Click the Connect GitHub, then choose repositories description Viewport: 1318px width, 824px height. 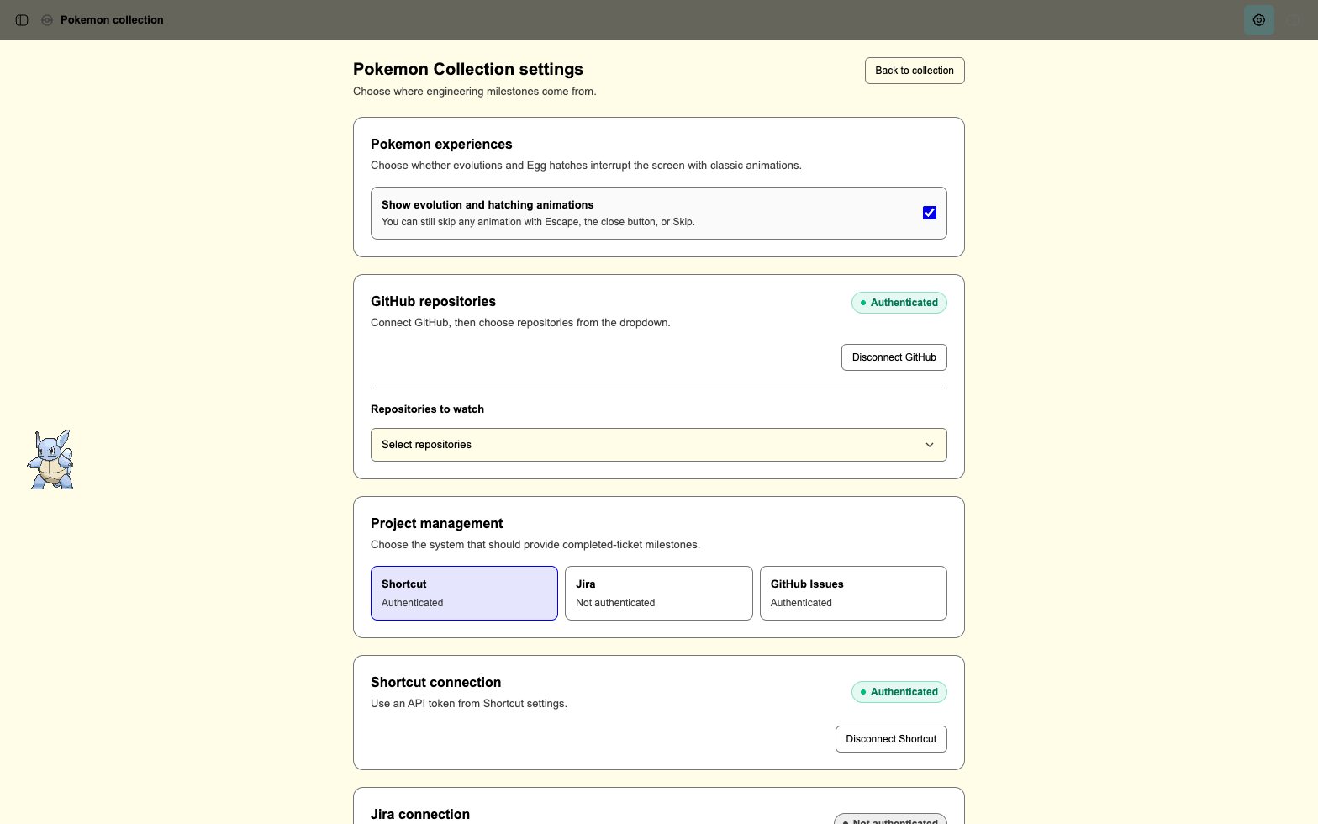coord(520,323)
